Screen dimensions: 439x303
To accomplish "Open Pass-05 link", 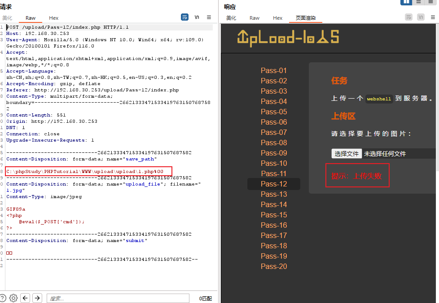I will point(273,112).
